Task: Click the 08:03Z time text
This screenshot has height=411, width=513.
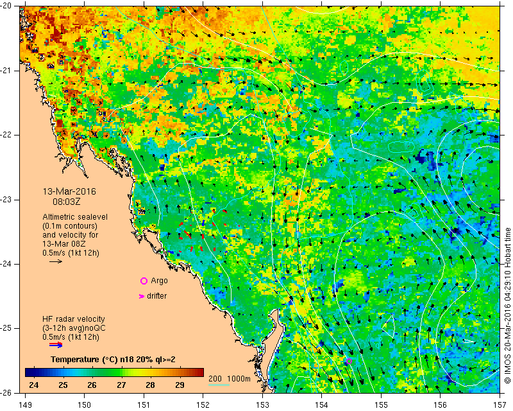Action: [67, 202]
